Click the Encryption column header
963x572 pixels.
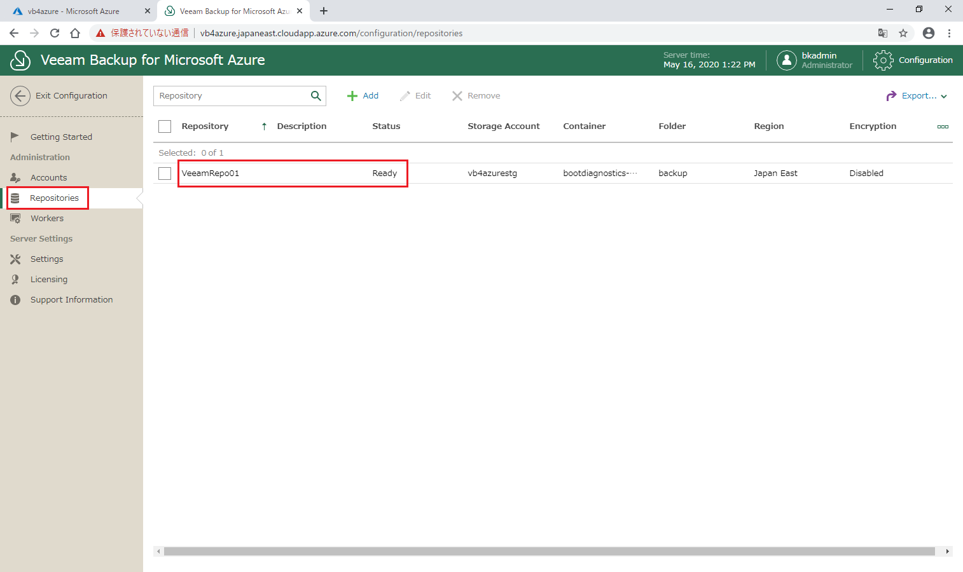pos(873,126)
